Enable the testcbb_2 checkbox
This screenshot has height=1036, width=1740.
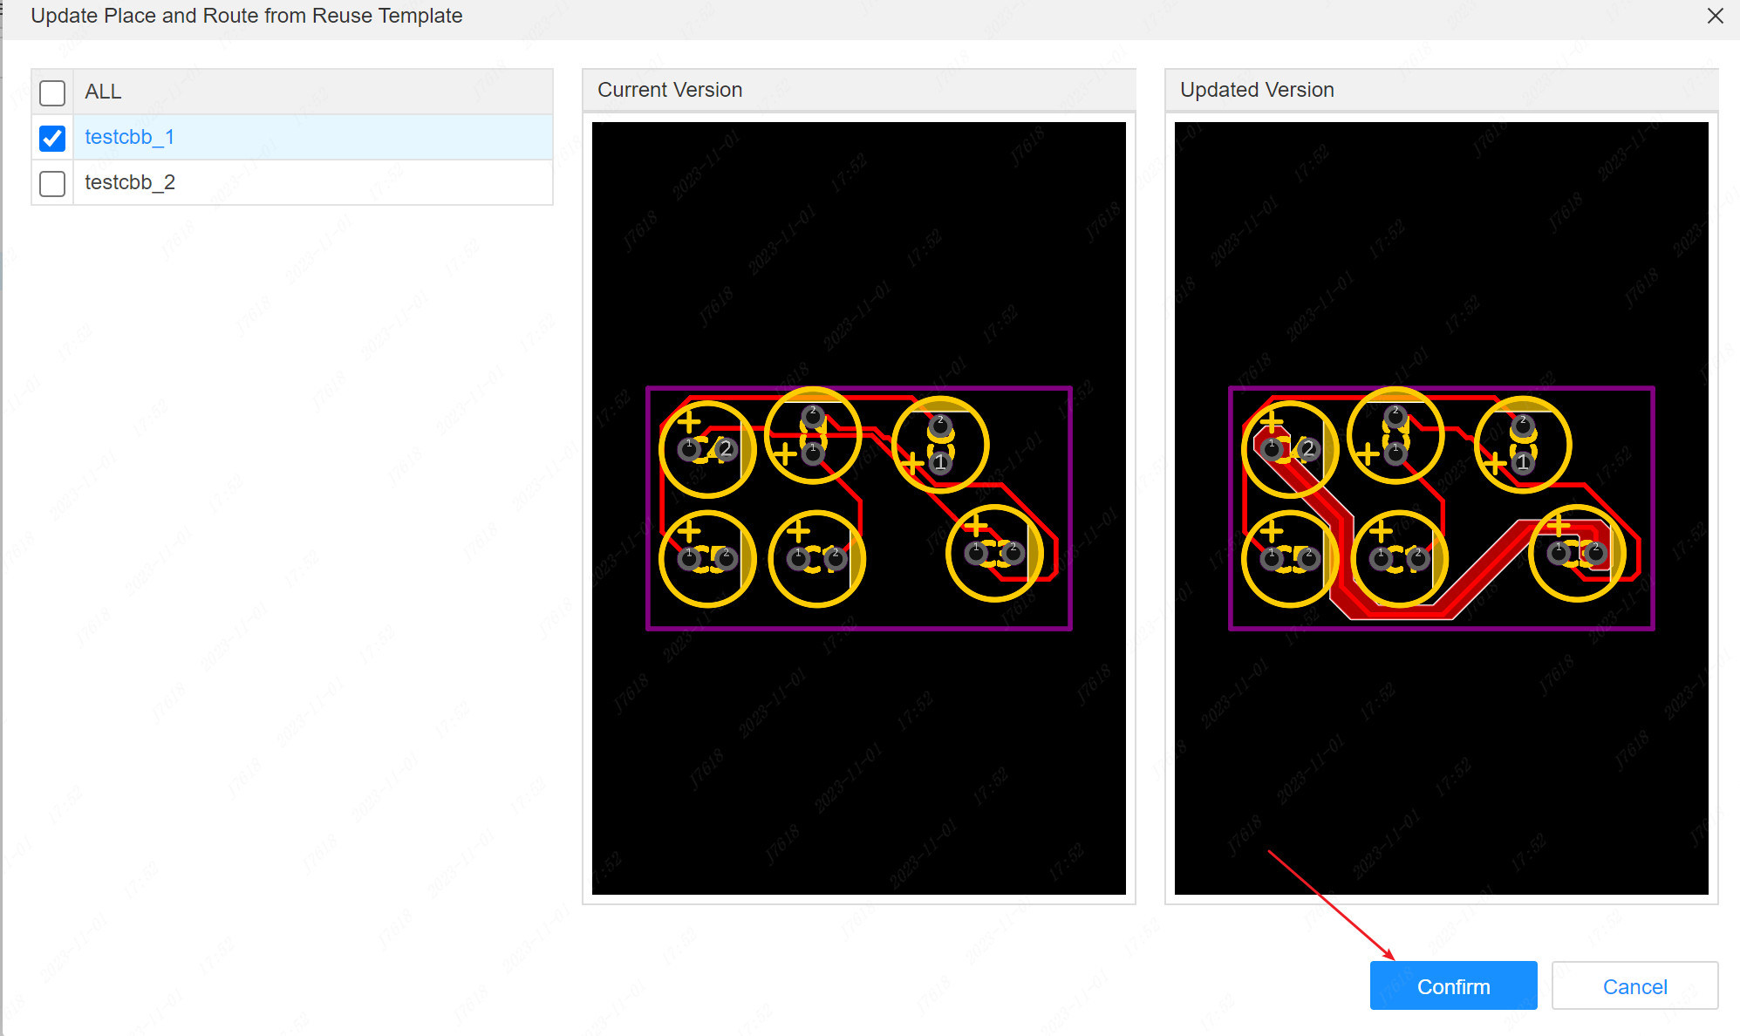[x=51, y=182]
